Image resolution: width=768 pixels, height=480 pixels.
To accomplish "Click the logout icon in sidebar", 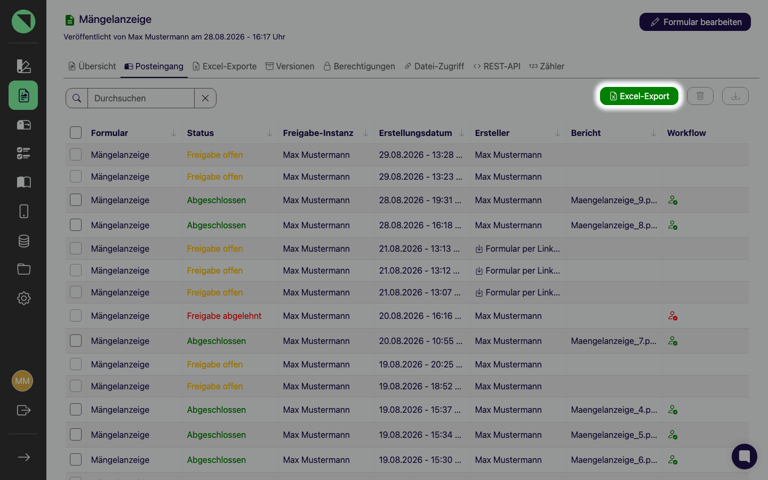I will click(23, 410).
